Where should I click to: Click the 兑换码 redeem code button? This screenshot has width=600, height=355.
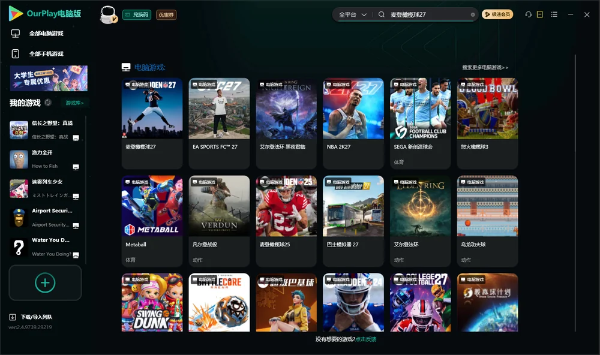coord(137,14)
